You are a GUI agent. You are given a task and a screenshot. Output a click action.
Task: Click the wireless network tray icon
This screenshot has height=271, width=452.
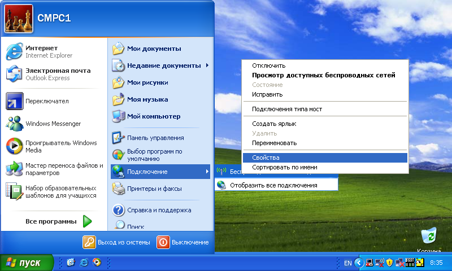coord(380,263)
